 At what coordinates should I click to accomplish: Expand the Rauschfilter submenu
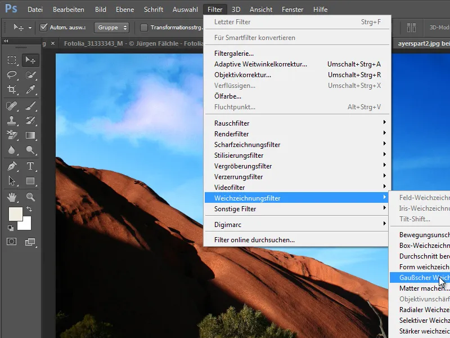296,123
